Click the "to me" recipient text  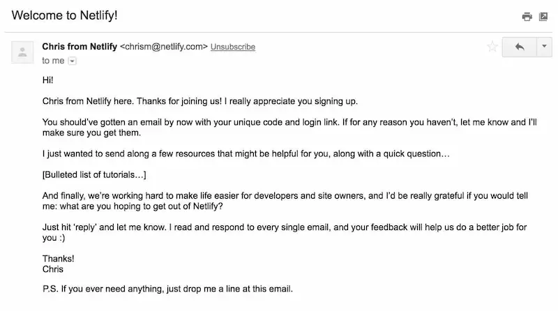pyautogui.click(x=53, y=61)
